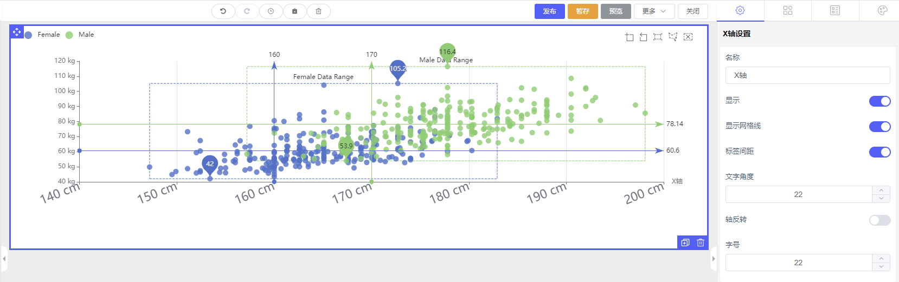Click the 预览 preview button
This screenshot has width=899, height=282.
615,11
